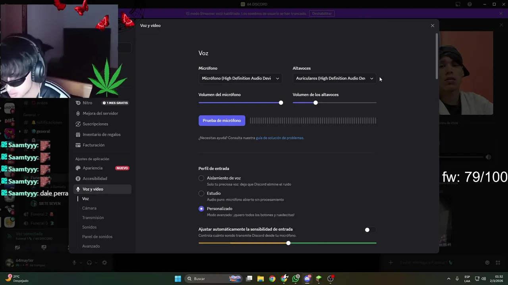508x285 pixels.
Task: Click the settings scrollbar thumb
Action: pyautogui.click(x=437, y=55)
